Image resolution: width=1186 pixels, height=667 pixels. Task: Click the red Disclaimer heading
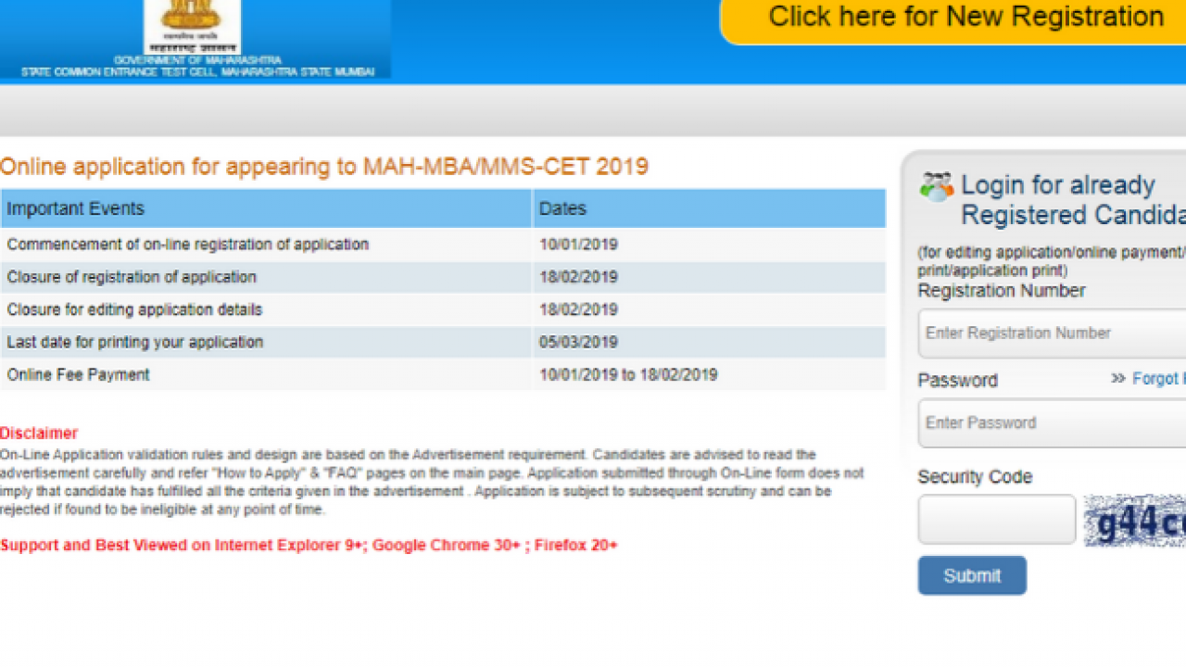click(x=39, y=433)
